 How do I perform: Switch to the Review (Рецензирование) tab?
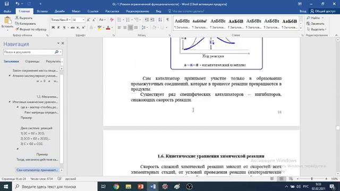138,11
